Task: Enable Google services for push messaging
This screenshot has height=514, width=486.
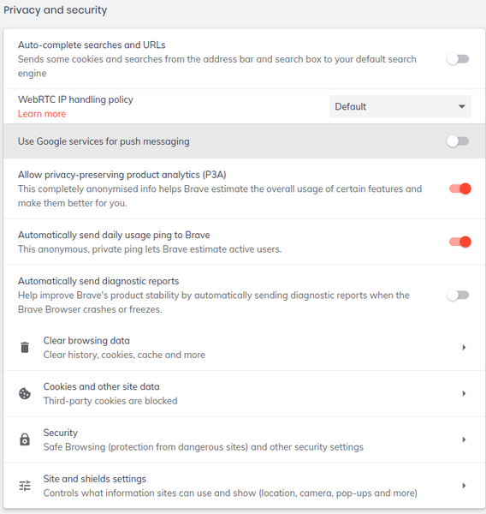Action: [x=458, y=141]
